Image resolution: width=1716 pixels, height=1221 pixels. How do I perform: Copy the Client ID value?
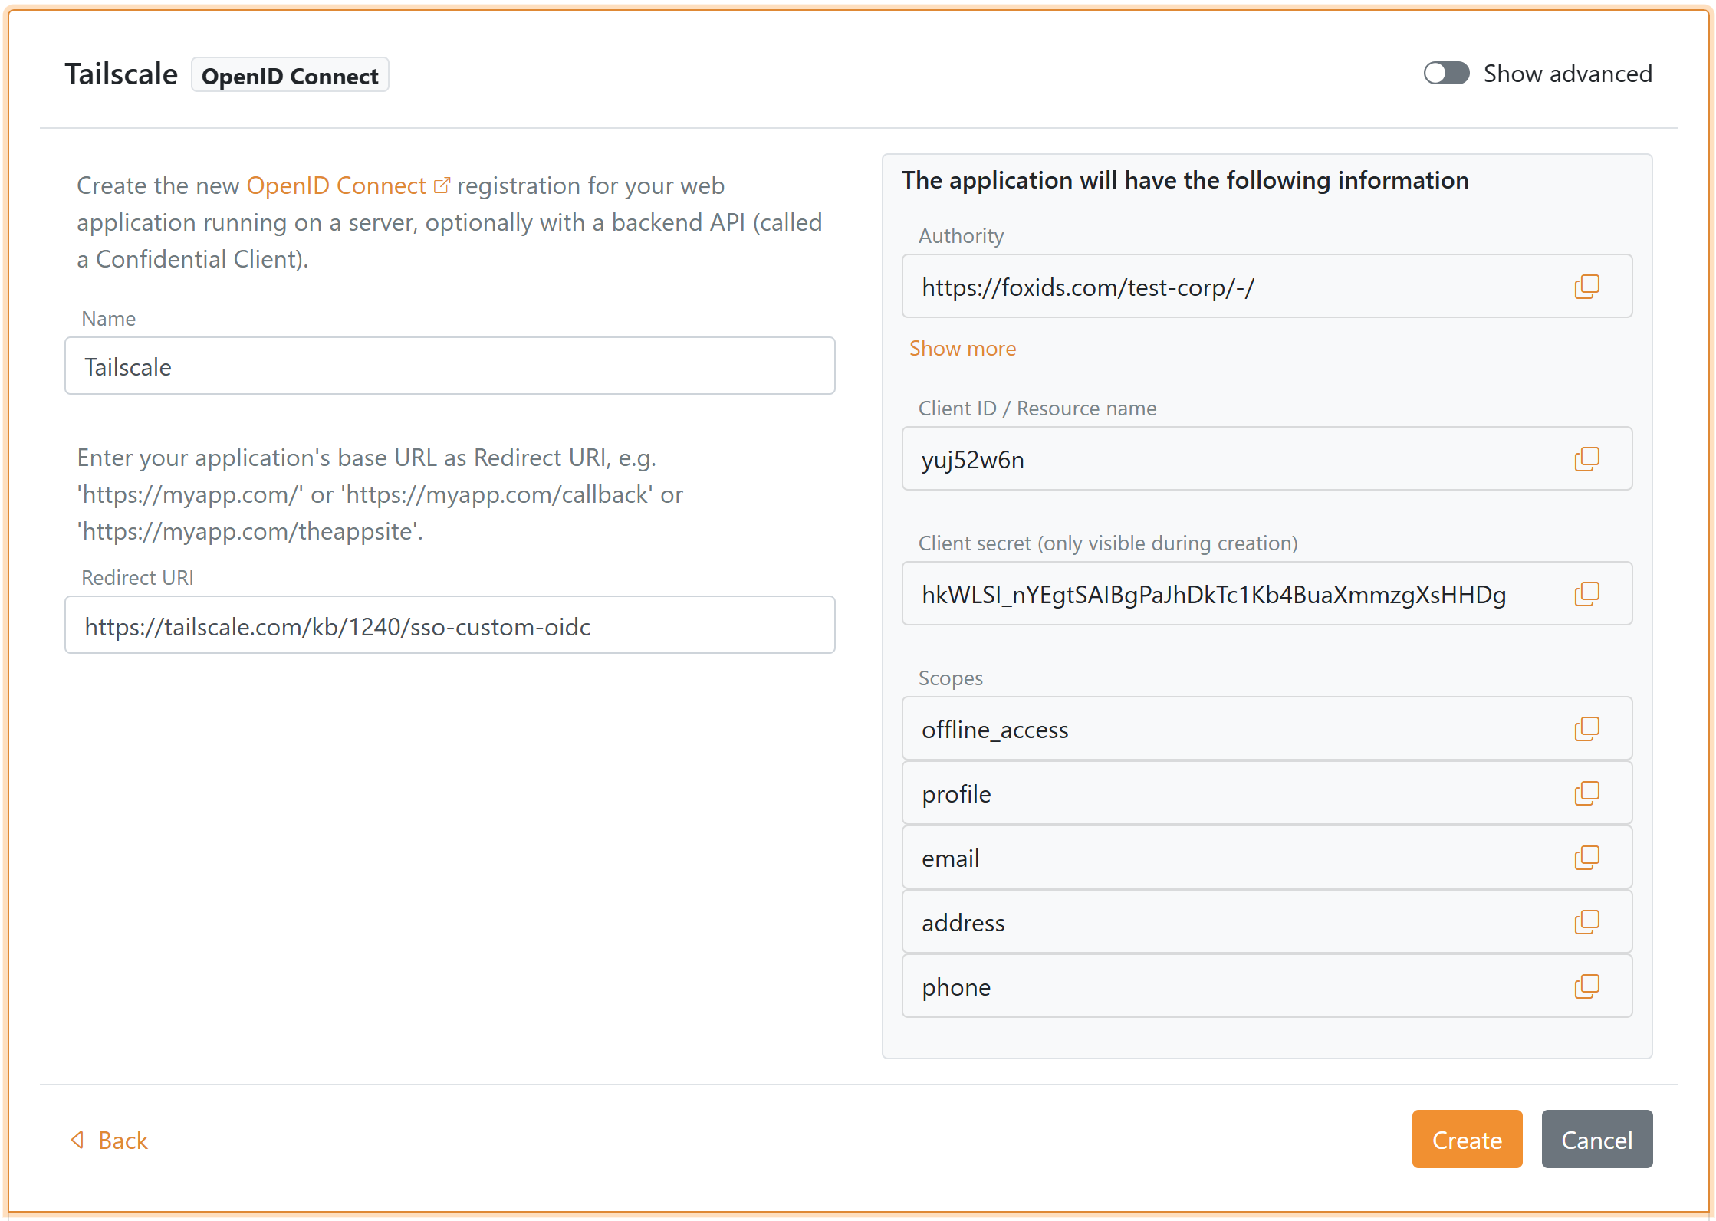(1587, 458)
